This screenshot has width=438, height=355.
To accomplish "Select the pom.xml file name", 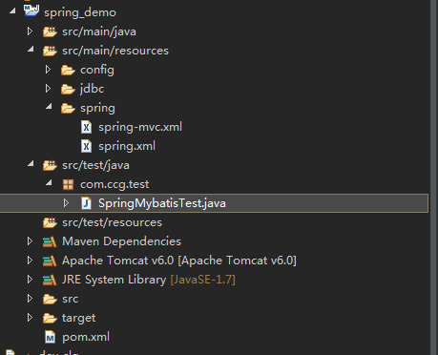I will point(86,337).
